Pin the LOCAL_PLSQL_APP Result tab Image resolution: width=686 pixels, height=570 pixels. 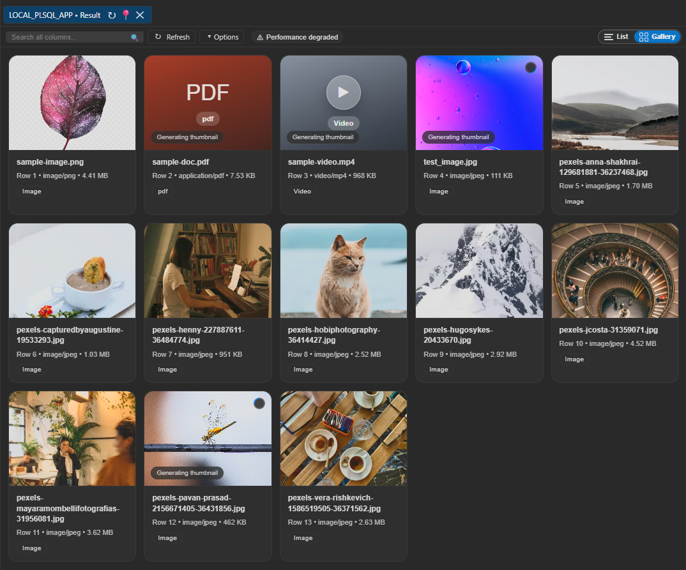click(126, 15)
